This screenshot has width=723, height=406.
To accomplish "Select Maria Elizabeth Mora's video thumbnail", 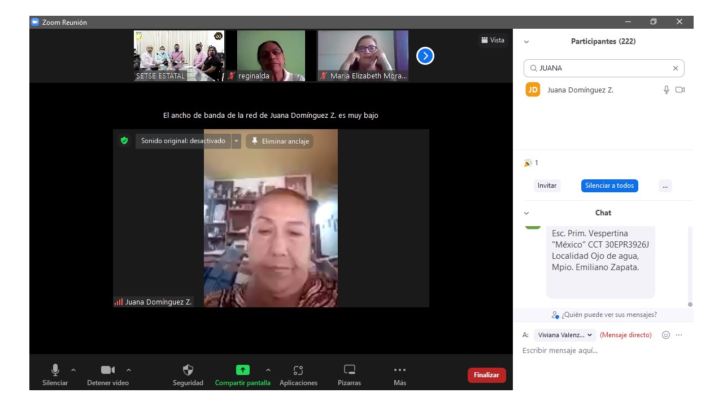I will (x=363, y=56).
